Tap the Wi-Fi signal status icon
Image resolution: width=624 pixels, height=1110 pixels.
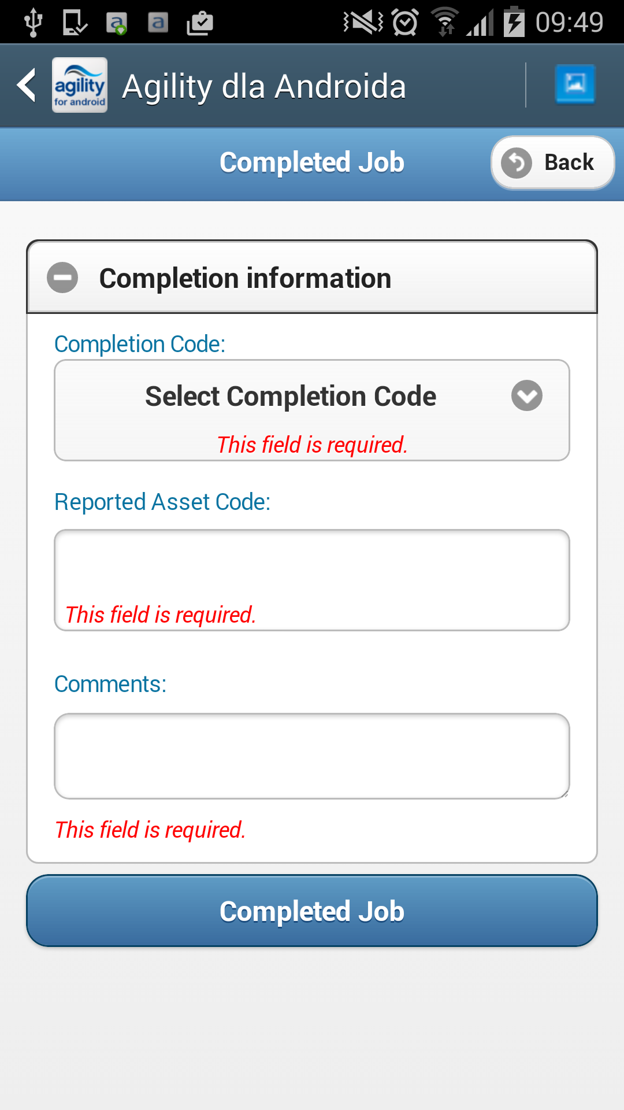tap(445, 23)
